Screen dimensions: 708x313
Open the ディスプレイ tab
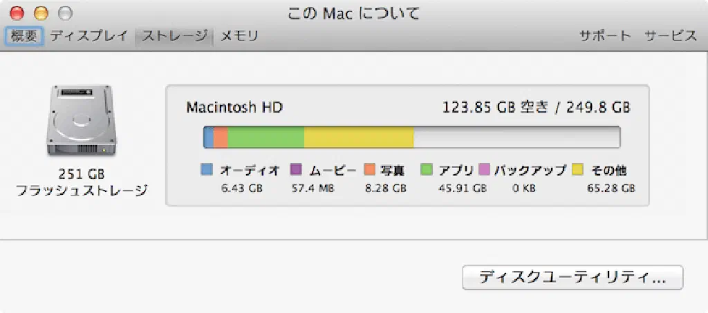(88, 37)
